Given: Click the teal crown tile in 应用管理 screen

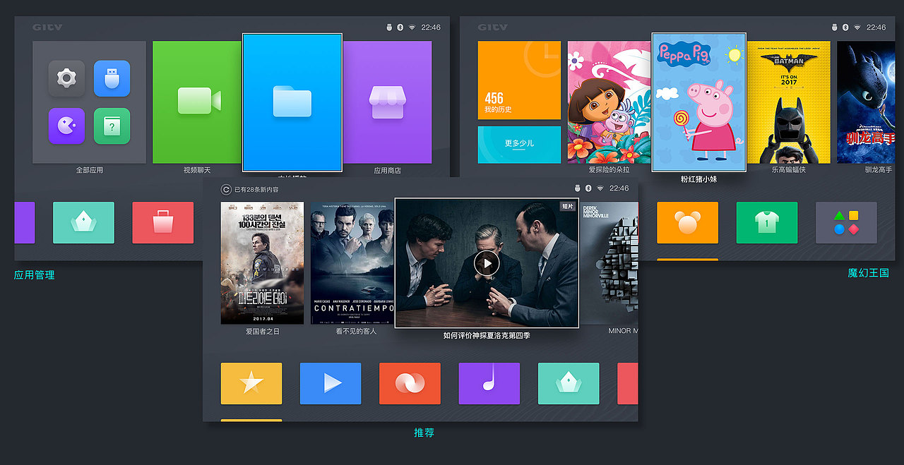Looking at the screenshot, I should click(x=83, y=223).
